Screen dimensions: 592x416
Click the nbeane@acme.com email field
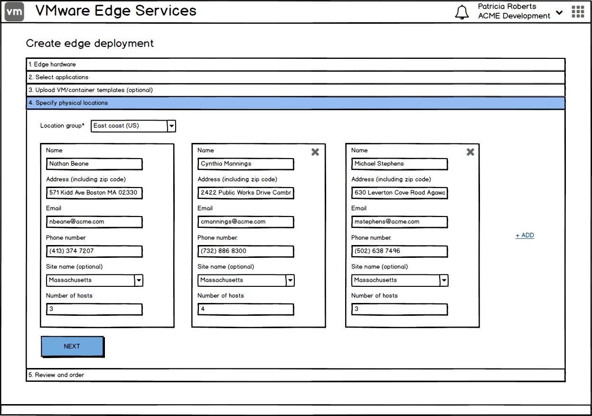pos(94,222)
